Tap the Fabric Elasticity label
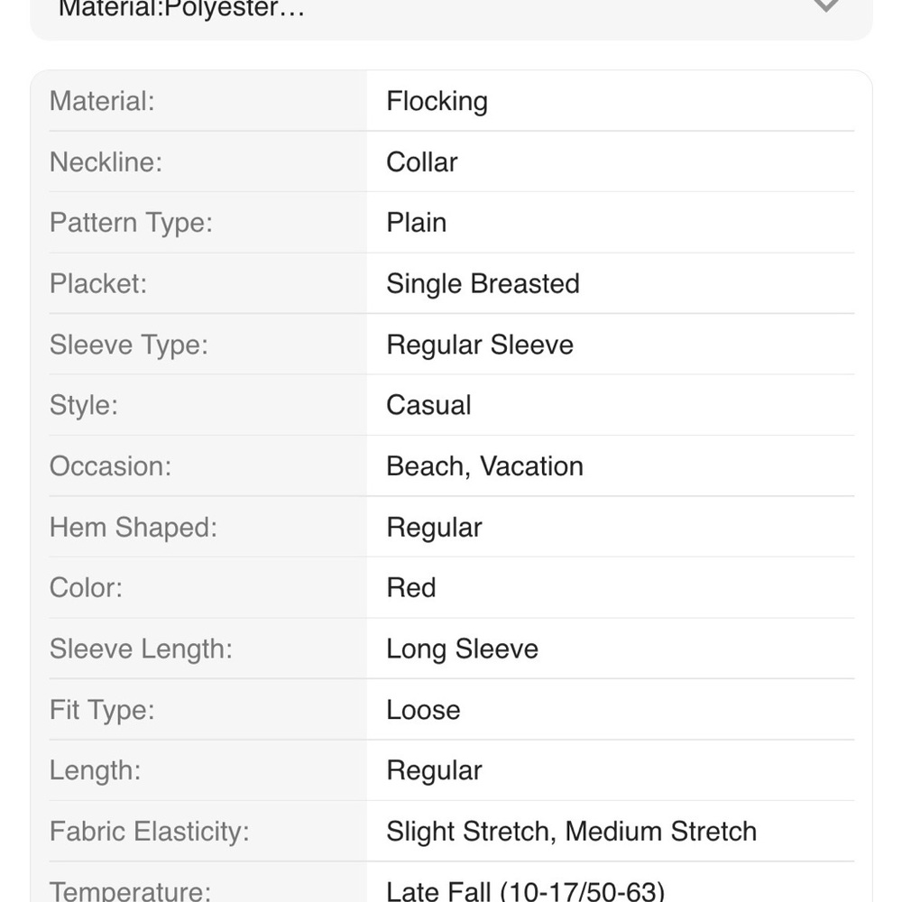Viewport: 902px width, 902px height. [x=150, y=832]
